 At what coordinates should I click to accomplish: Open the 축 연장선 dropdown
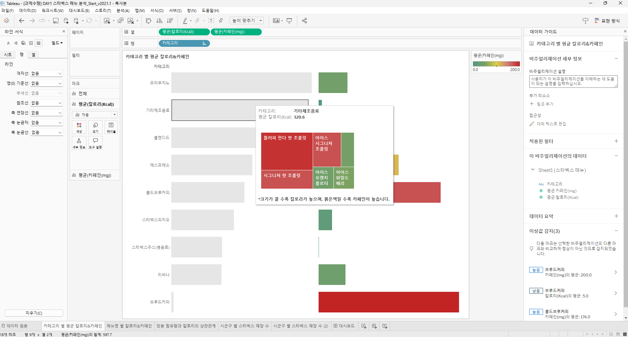click(46, 113)
